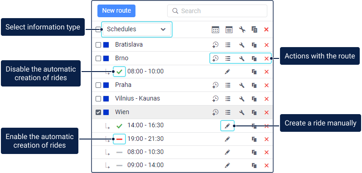Click the New route button
The width and height of the screenshot is (362, 173).
pos(116,11)
